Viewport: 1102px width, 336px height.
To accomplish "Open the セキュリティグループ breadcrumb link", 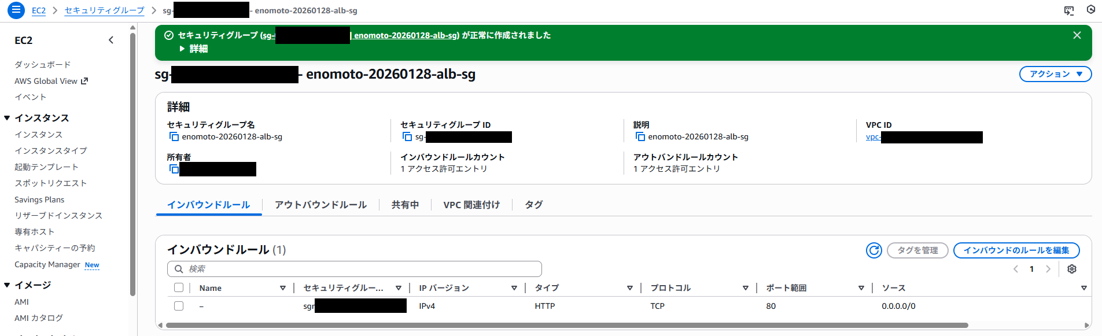I will point(104,10).
